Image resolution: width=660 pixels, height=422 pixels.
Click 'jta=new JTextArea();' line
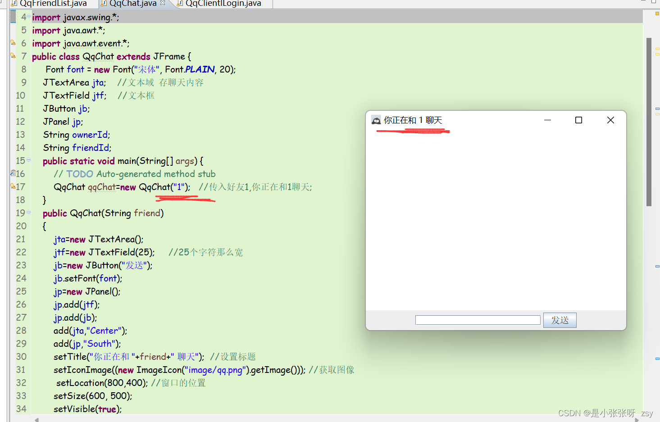point(99,239)
